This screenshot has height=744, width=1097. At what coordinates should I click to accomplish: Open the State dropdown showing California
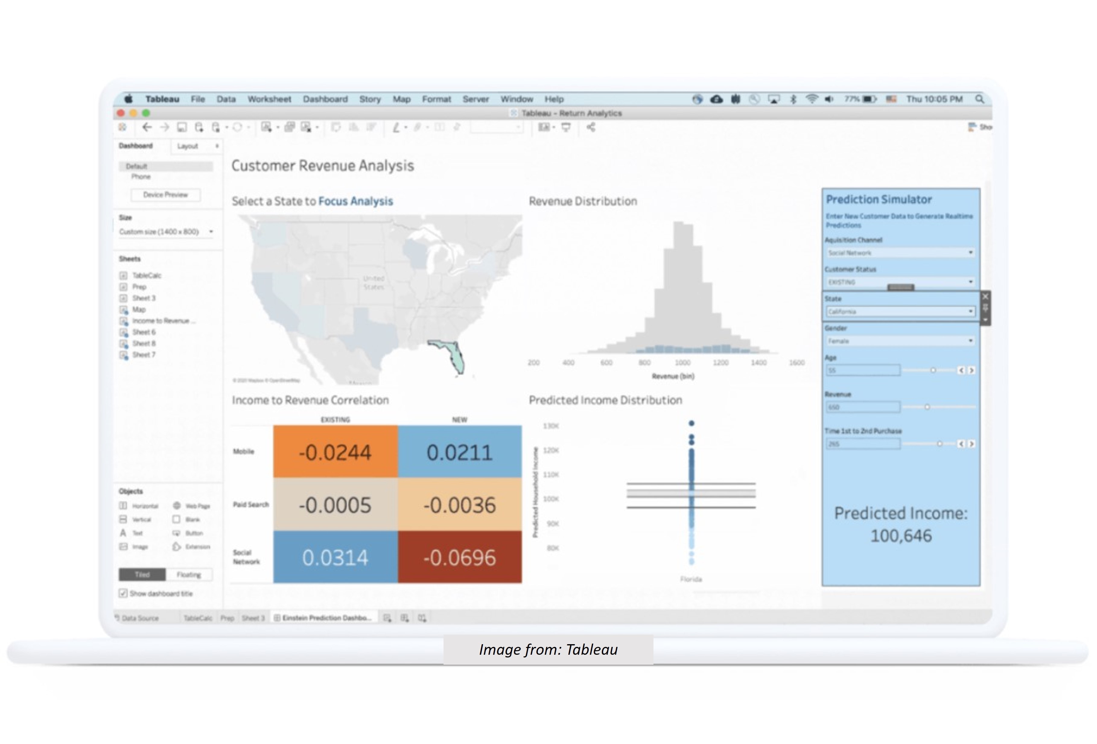[901, 311]
